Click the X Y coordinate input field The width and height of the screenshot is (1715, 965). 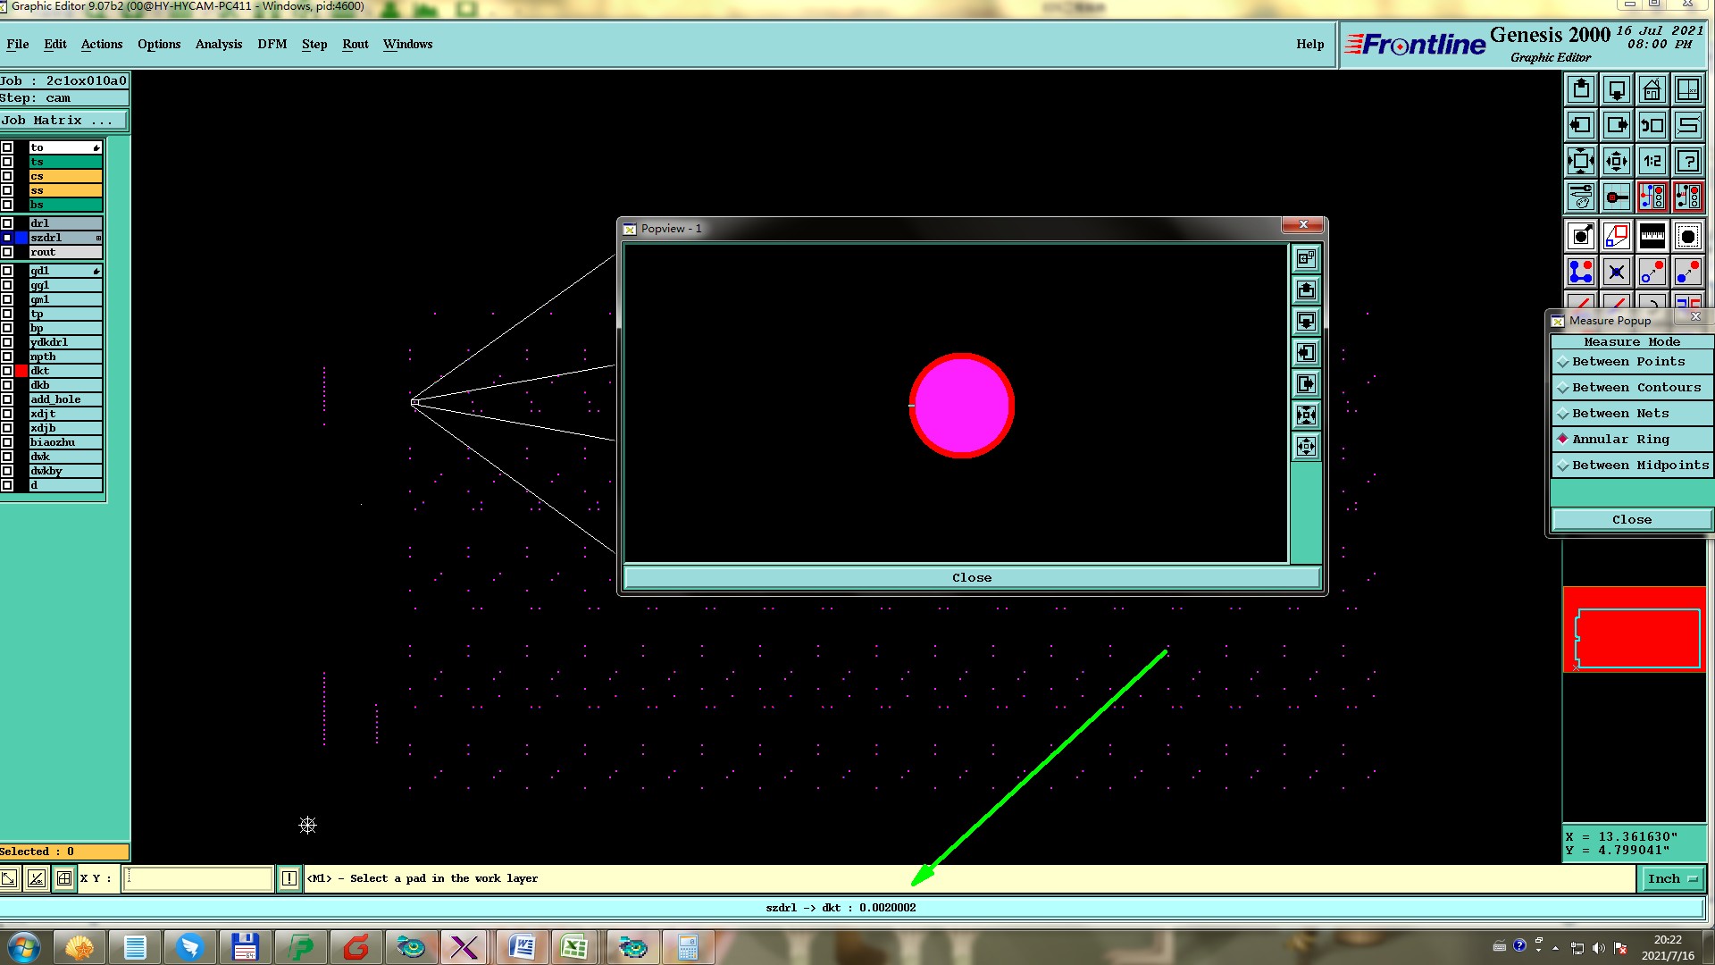tap(197, 879)
